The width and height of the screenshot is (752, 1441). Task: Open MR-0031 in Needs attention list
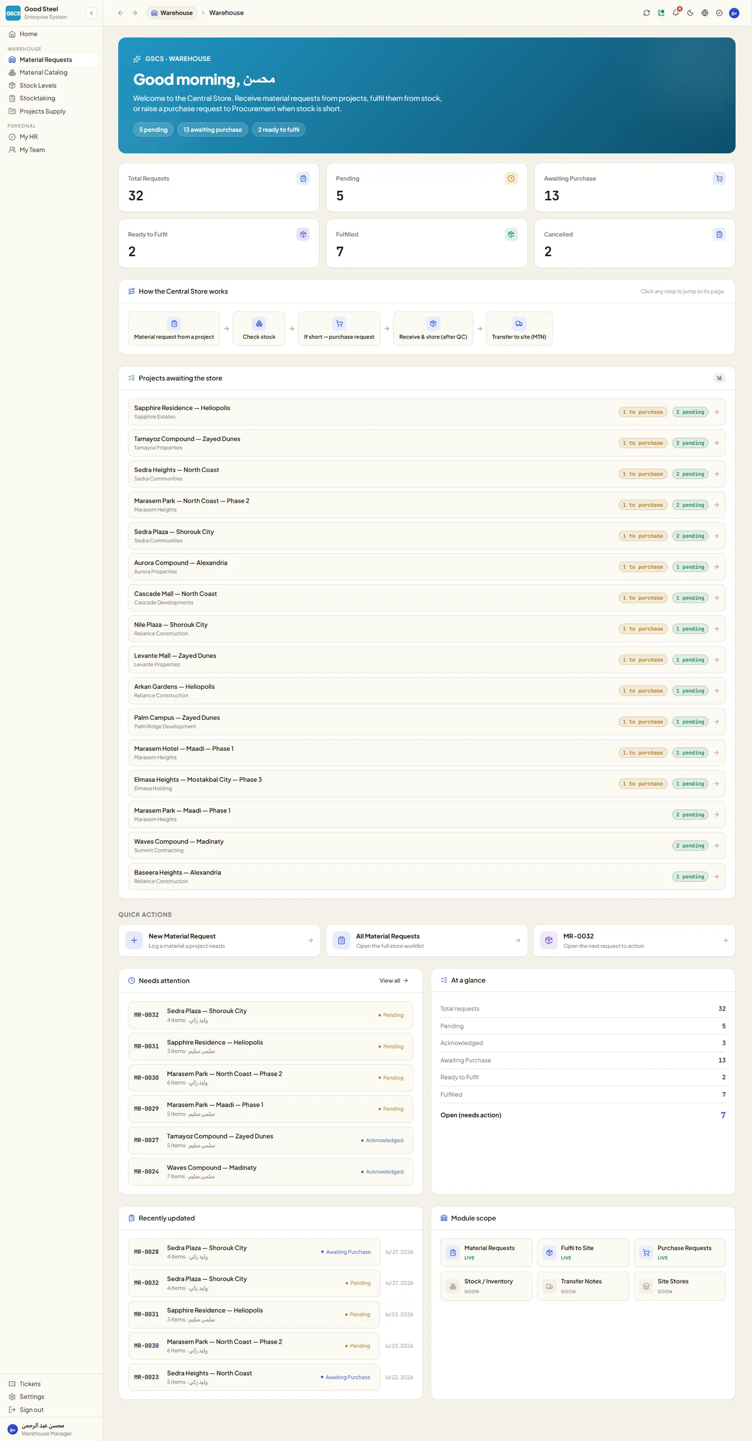(271, 1047)
